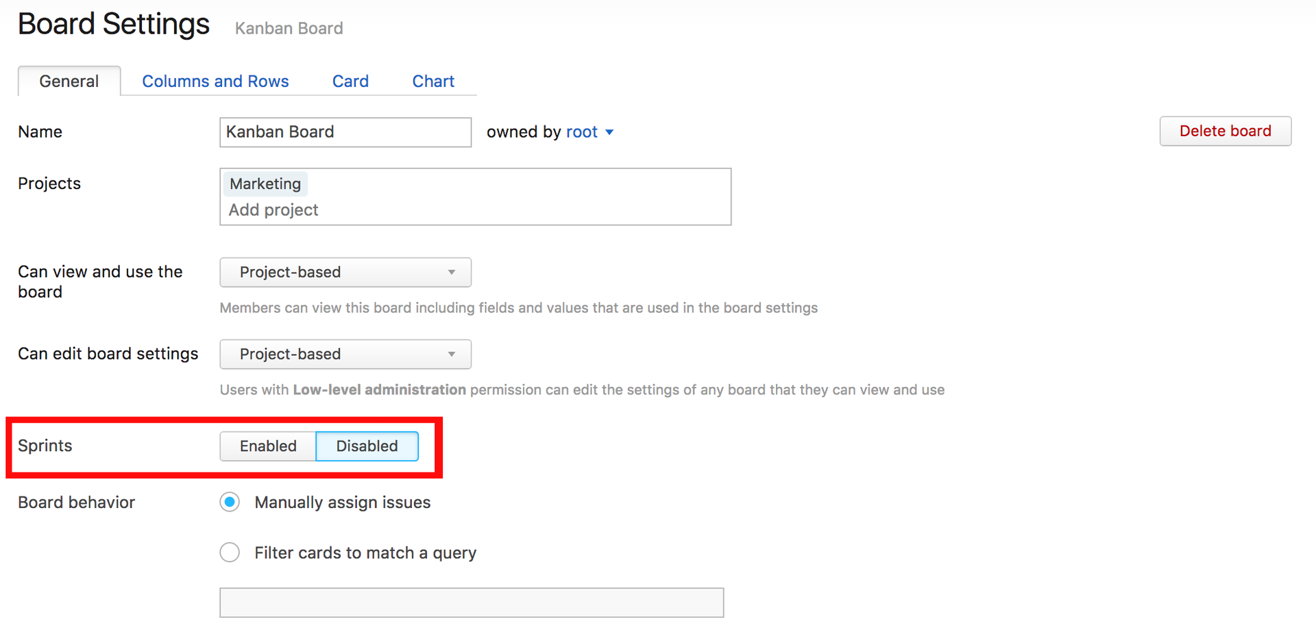
Task: Switch to the Card tab
Action: (350, 81)
